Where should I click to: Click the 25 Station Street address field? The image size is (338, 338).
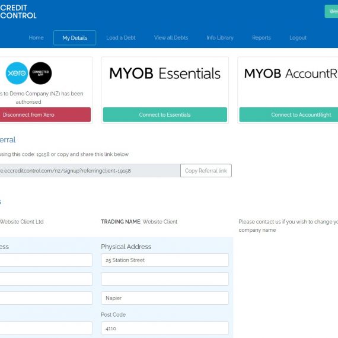165,260
